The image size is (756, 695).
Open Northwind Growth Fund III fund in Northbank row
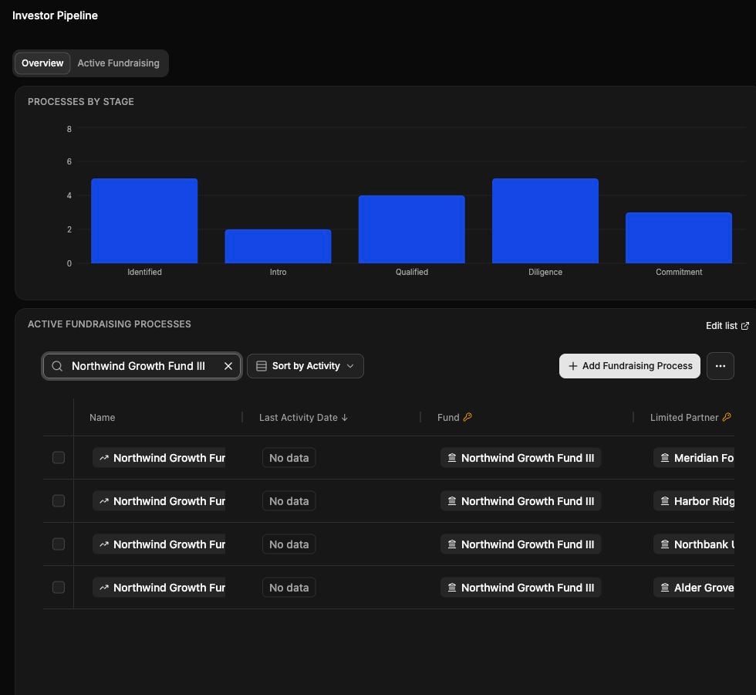tap(521, 544)
